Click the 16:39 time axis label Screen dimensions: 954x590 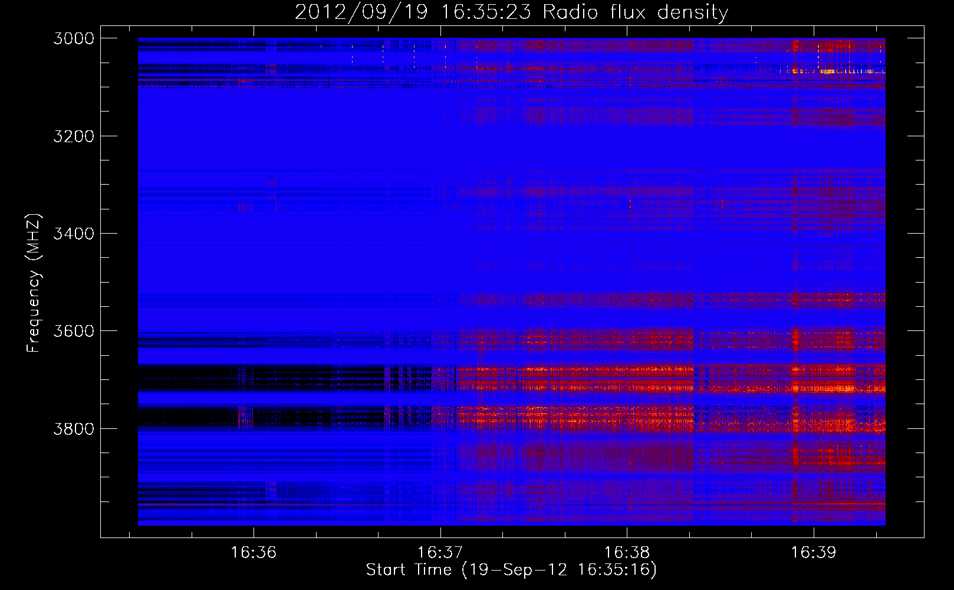[814, 553]
